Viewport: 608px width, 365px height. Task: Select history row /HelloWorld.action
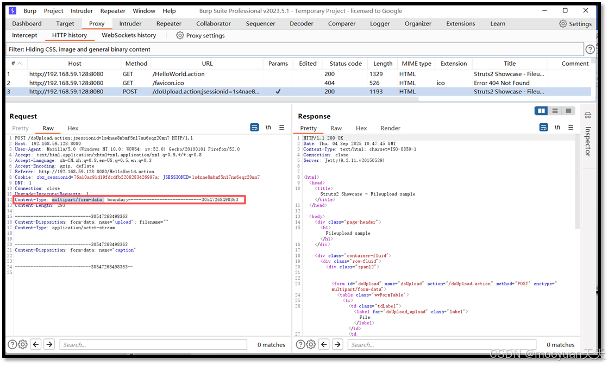point(299,74)
